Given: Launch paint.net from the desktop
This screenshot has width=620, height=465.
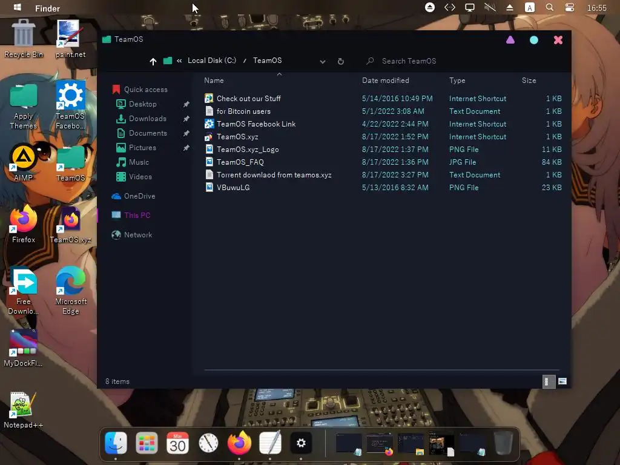Looking at the screenshot, I should point(70,39).
